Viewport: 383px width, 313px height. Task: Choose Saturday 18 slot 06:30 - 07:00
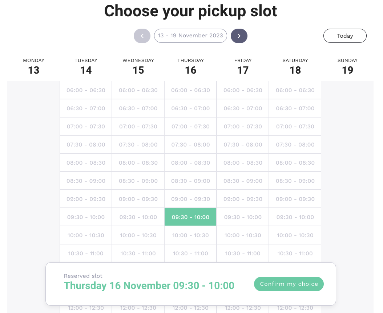(x=295, y=108)
